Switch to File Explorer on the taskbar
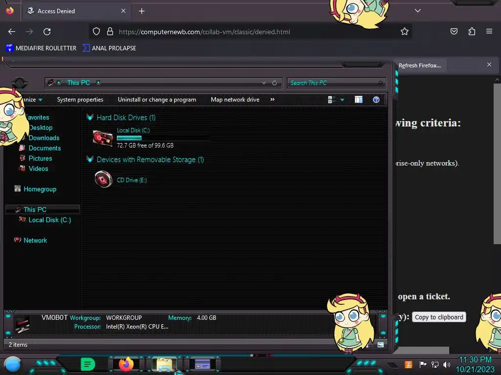The height and width of the screenshot is (375, 501). (x=164, y=364)
